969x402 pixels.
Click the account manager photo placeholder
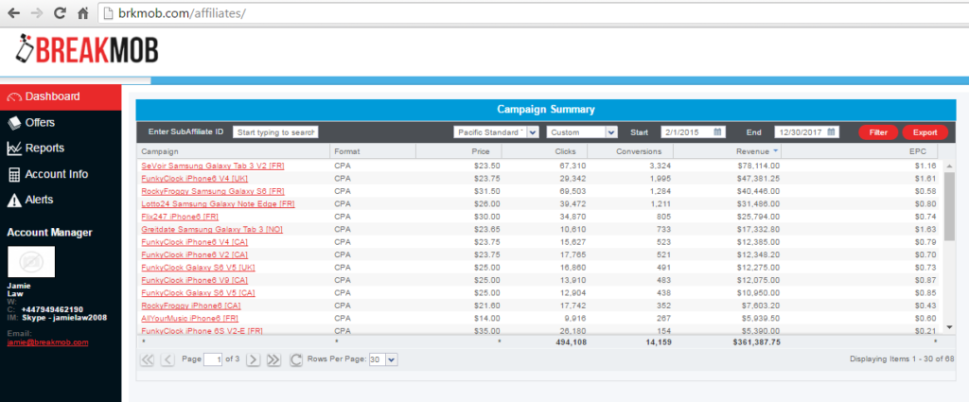[31, 261]
